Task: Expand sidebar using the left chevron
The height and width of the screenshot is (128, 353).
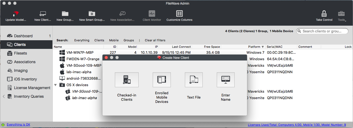Action: (4, 96)
